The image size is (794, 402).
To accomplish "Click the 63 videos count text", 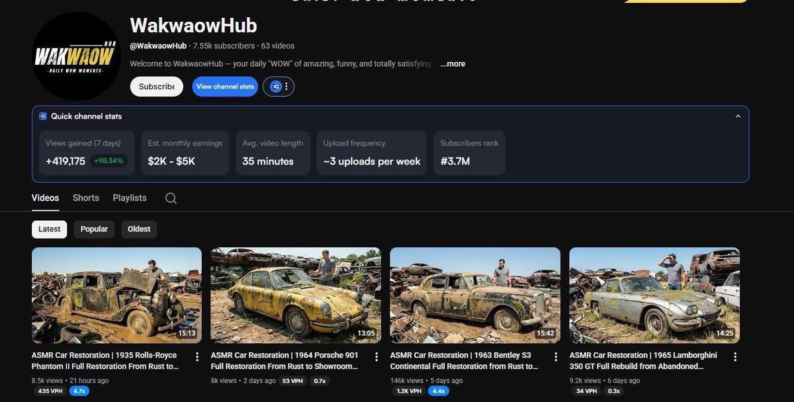I will click(278, 46).
